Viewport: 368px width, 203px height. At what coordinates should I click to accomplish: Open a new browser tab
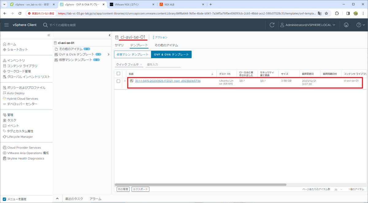[211, 5]
